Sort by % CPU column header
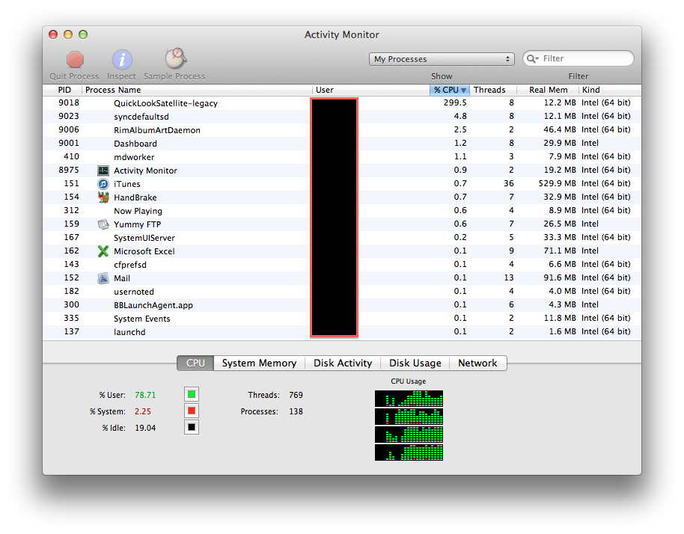This screenshot has width=684, height=534. [x=449, y=90]
